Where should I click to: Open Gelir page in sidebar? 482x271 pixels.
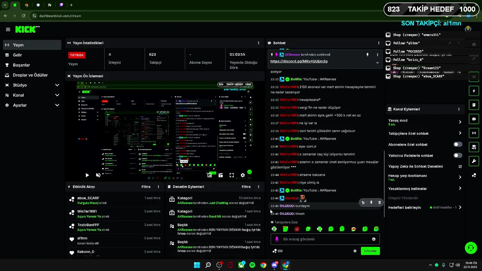pos(32,55)
